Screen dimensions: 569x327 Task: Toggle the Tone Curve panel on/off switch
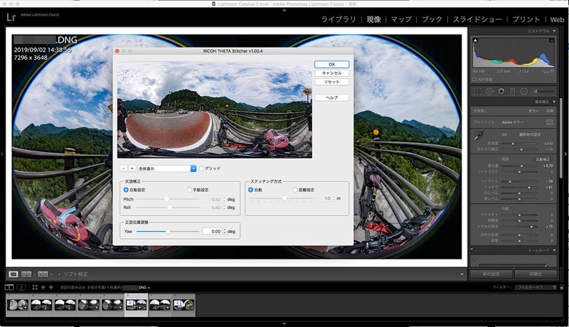[472, 250]
